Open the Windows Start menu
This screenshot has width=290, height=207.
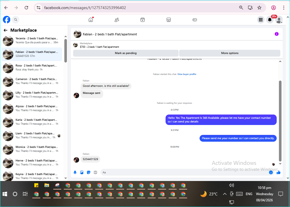pyautogui.click(x=5, y=194)
